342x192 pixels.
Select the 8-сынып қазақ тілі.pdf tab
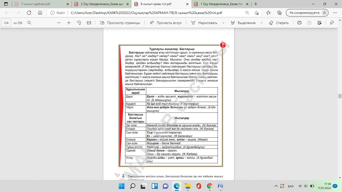point(162,4)
